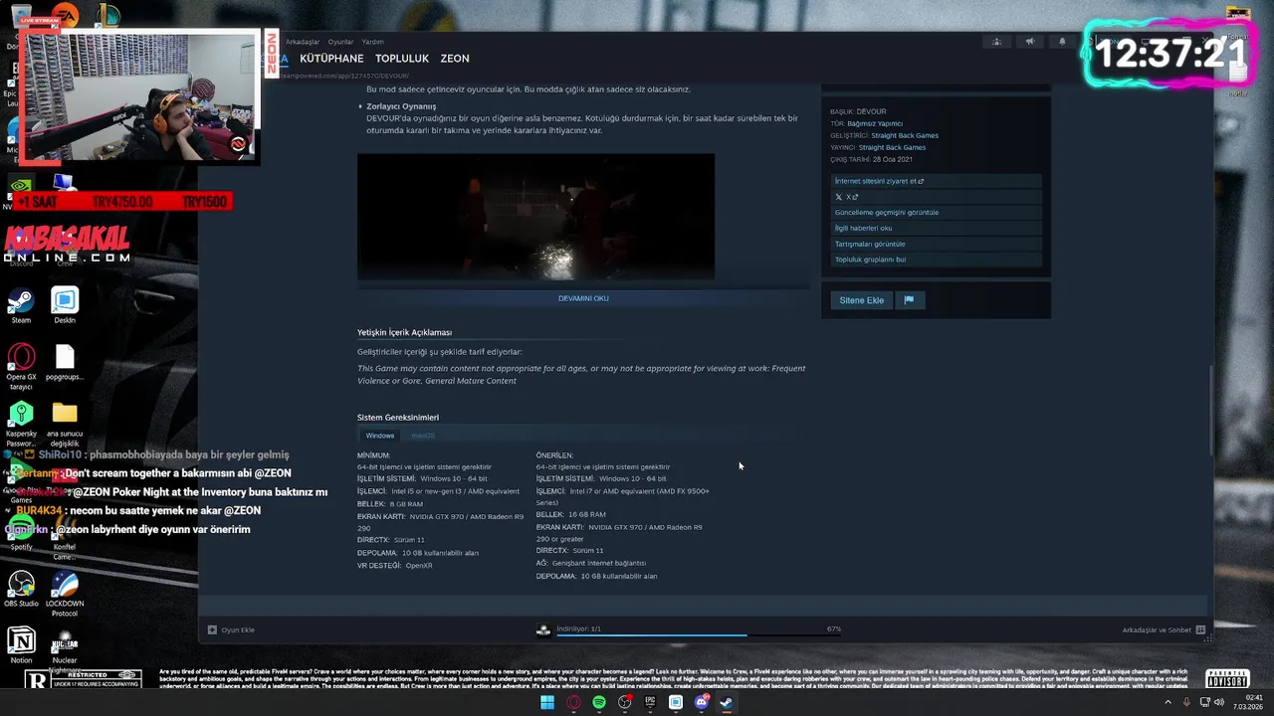Click Tartışmaları görüntüle link

pyautogui.click(x=937, y=244)
